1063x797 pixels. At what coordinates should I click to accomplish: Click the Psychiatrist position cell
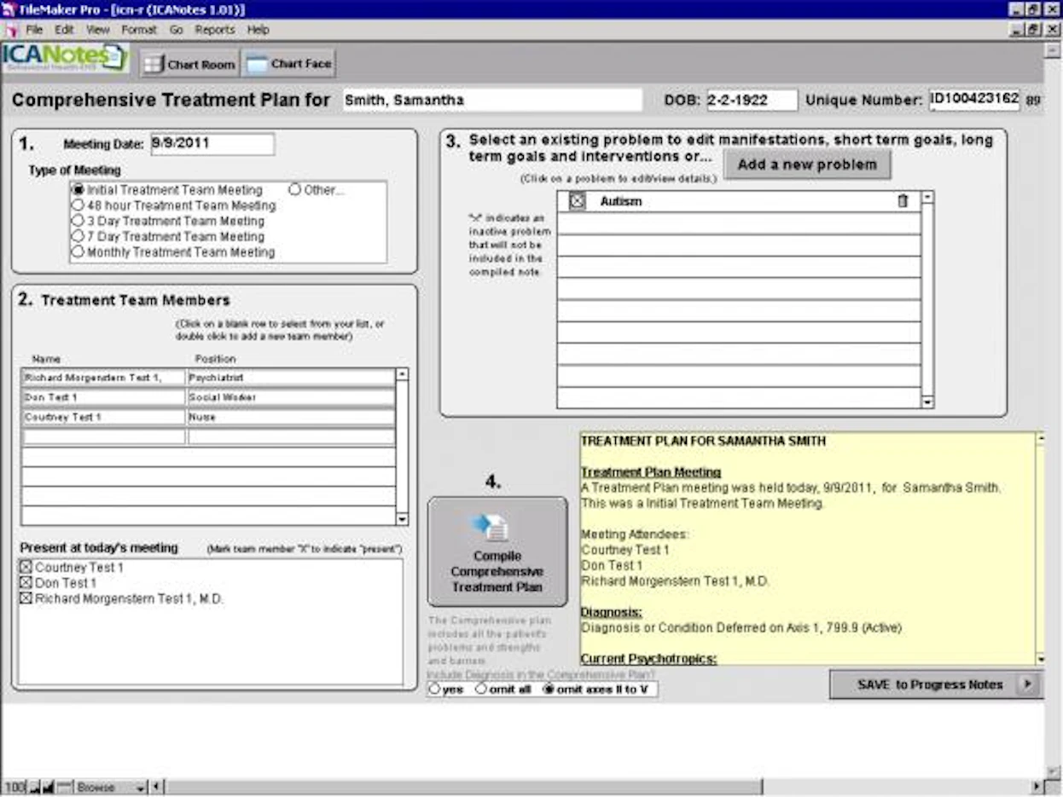(x=291, y=377)
